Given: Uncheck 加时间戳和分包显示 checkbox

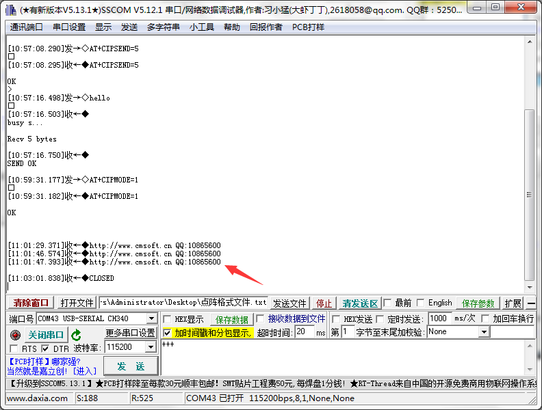Looking at the screenshot, I should (x=167, y=333).
